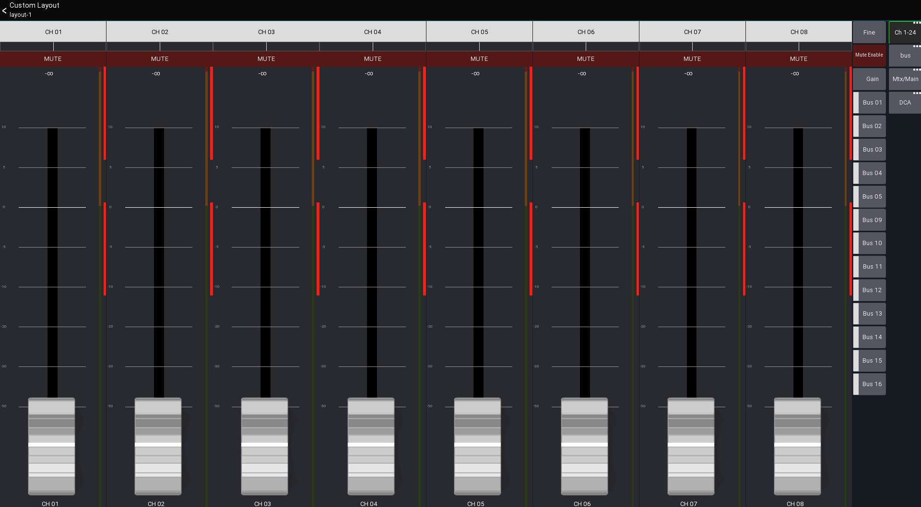The height and width of the screenshot is (507, 921).
Task: Mute channel CH 04
Action: (x=372, y=59)
